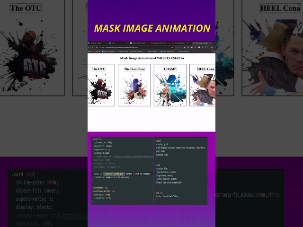This screenshot has width=303, height=227.
Task: Close the active Mask Image Animation tab
Action: point(211,43)
